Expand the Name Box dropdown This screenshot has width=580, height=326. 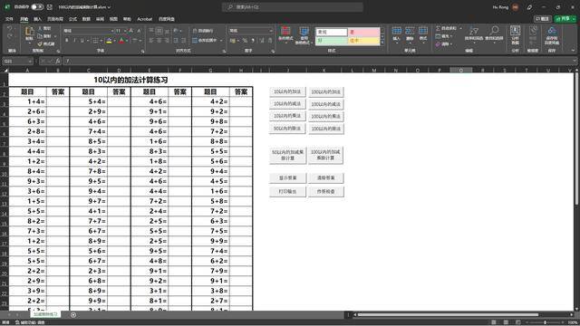(x=30, y=61)
